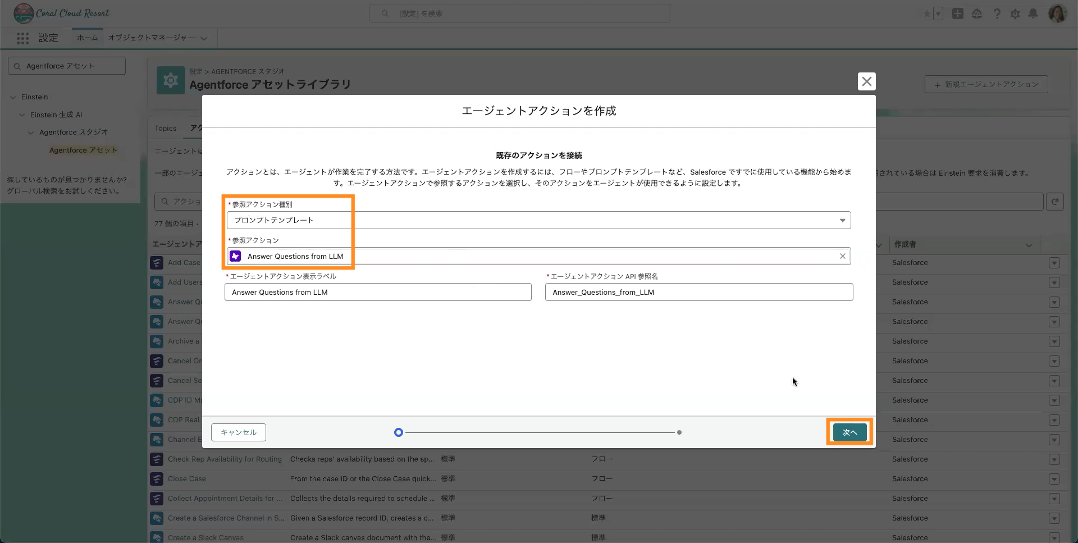Click the first step progress indicator circle
The height and width of the screenshot is (543, 1078).
[399, 432]
